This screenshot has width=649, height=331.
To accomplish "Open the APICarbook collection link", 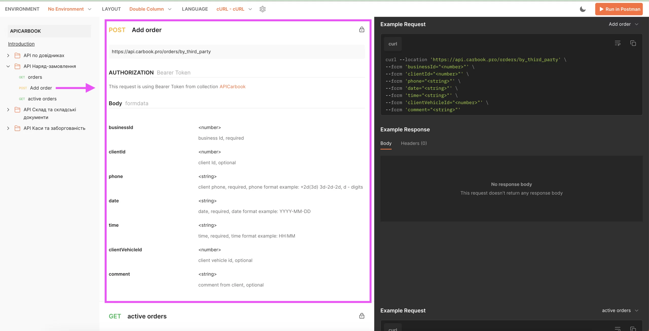I will pos(232,87).
